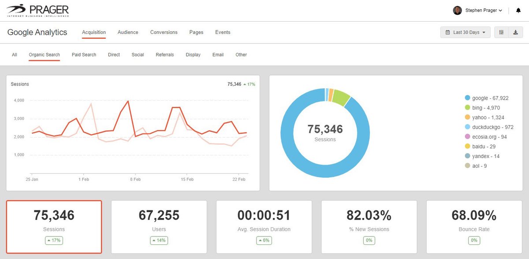
Task: Click the 'duckduckgo - 972' legend text
Action: point(493,127)
